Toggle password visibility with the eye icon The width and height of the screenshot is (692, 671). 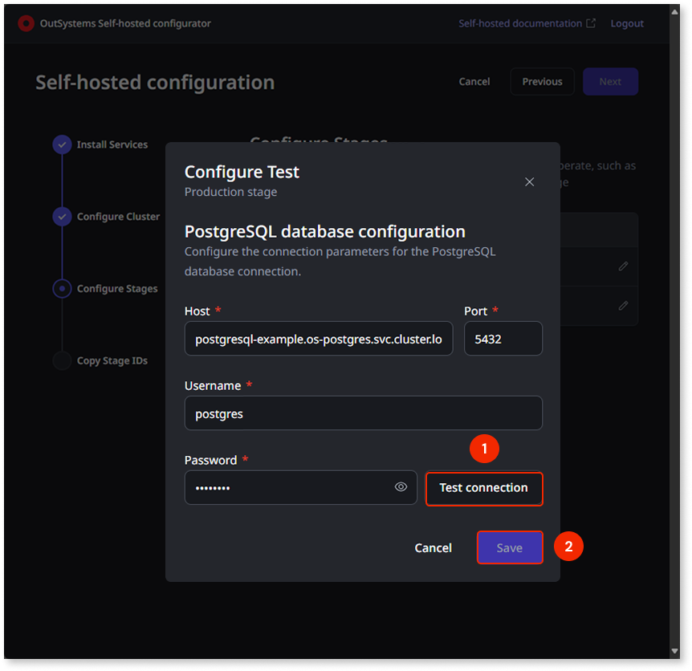click(x=401, y=487)
